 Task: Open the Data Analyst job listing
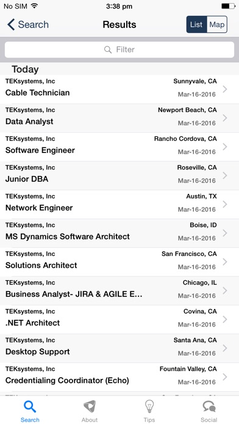(x=120, y=118)
